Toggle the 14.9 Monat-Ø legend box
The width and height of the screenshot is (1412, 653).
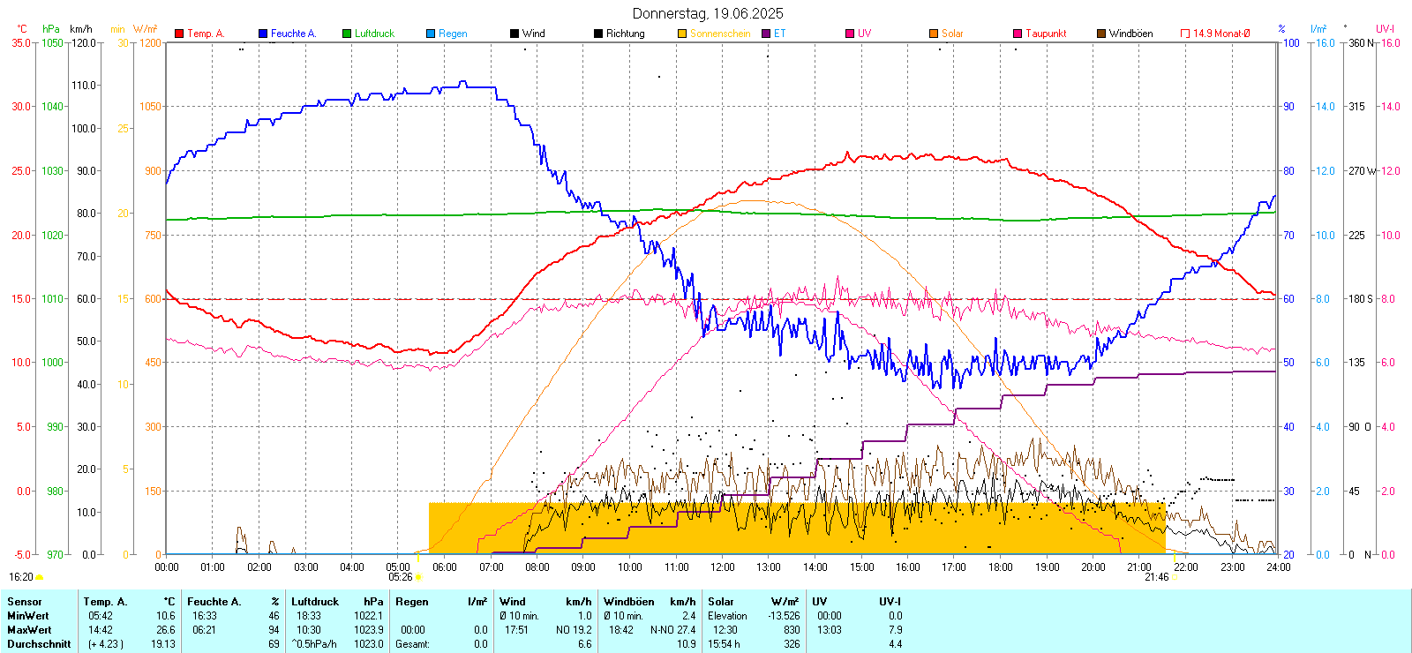1185,34
